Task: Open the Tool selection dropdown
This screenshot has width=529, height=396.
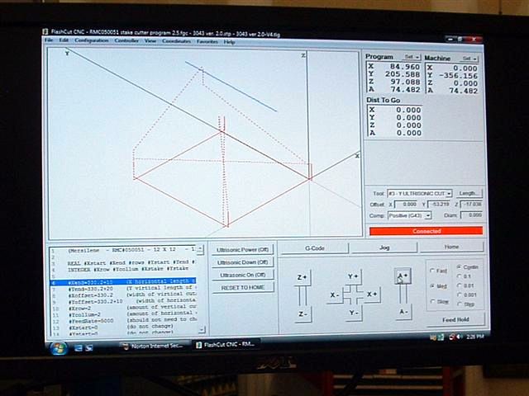Action: pos(449,194)
